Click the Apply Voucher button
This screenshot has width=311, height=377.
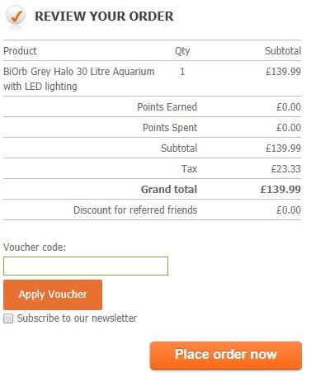point(53,295)
